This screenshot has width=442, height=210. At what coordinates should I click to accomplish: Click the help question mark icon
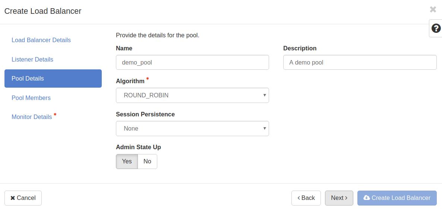coord(436,28)
